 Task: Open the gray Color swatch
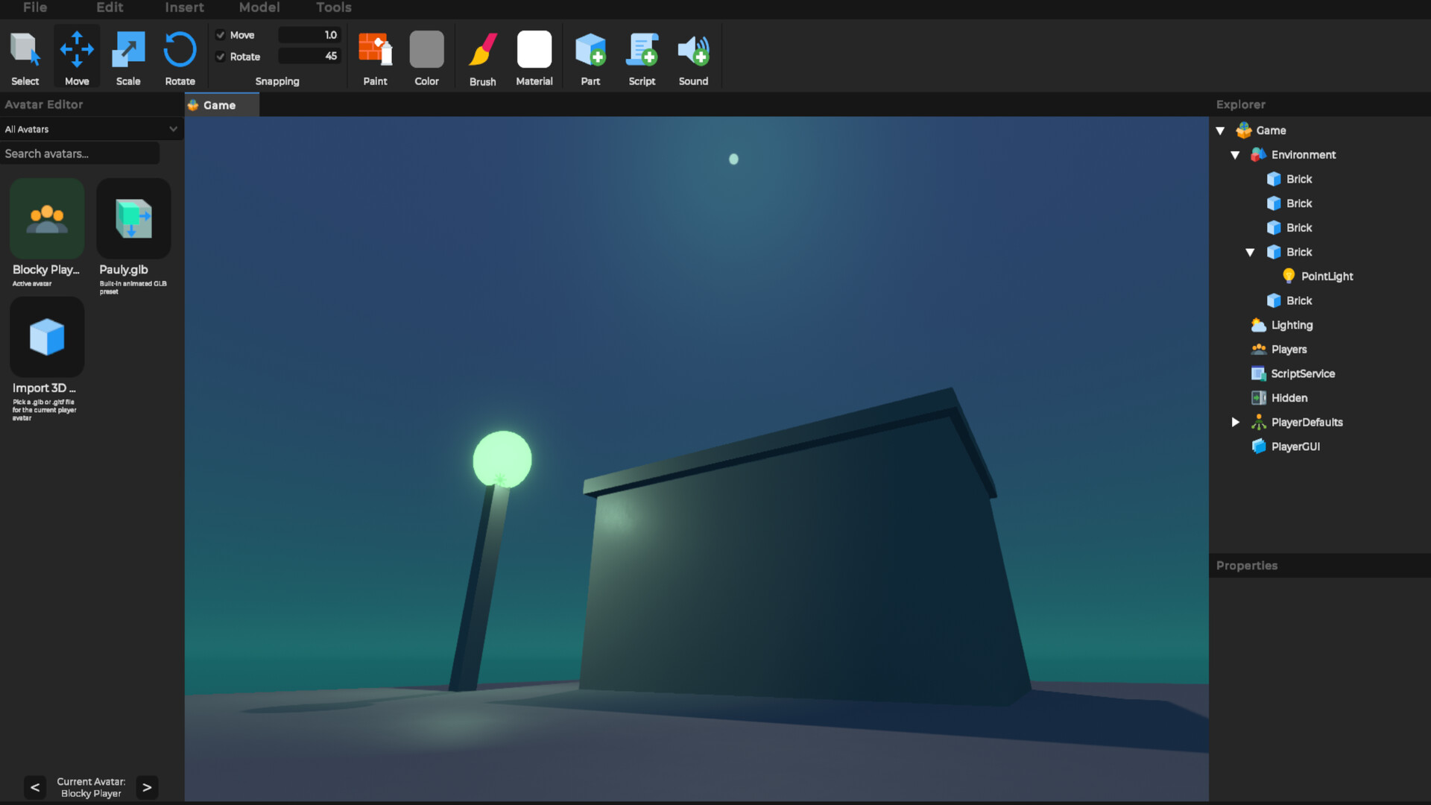426,51
